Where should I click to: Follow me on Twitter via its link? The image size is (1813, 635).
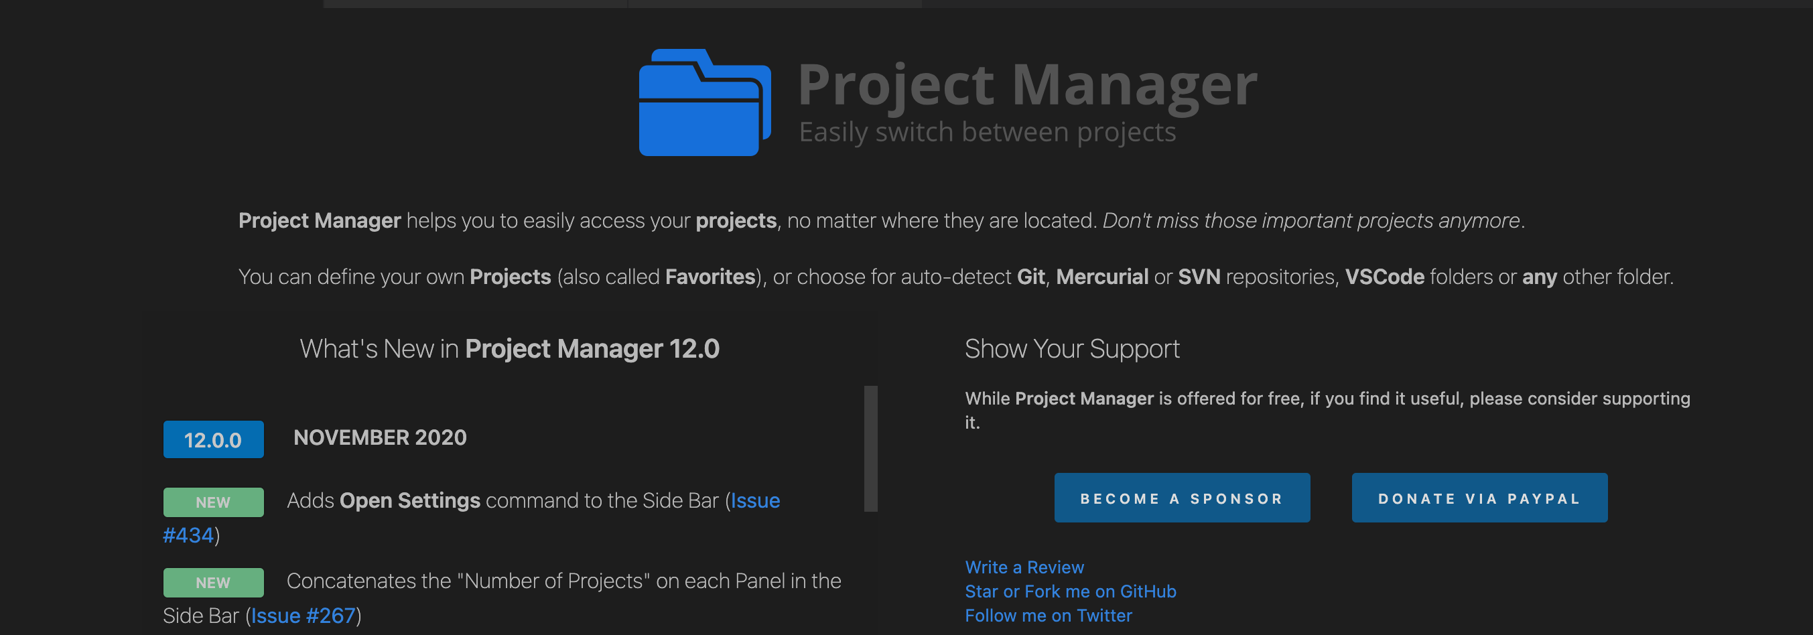click(x=1047, y=616)
